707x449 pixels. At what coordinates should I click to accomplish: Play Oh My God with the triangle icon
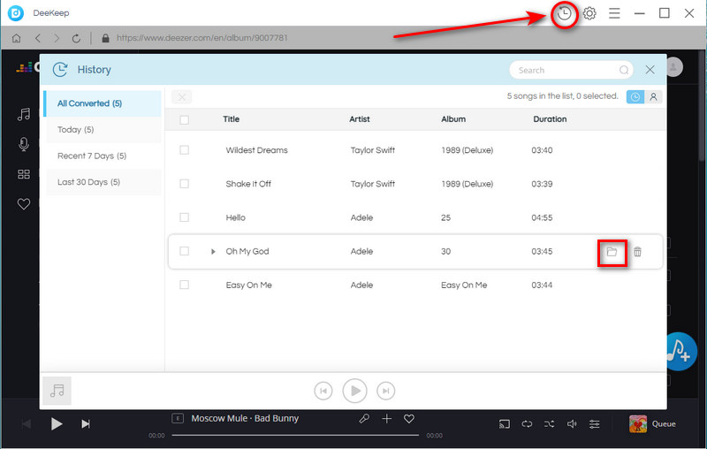213,252
